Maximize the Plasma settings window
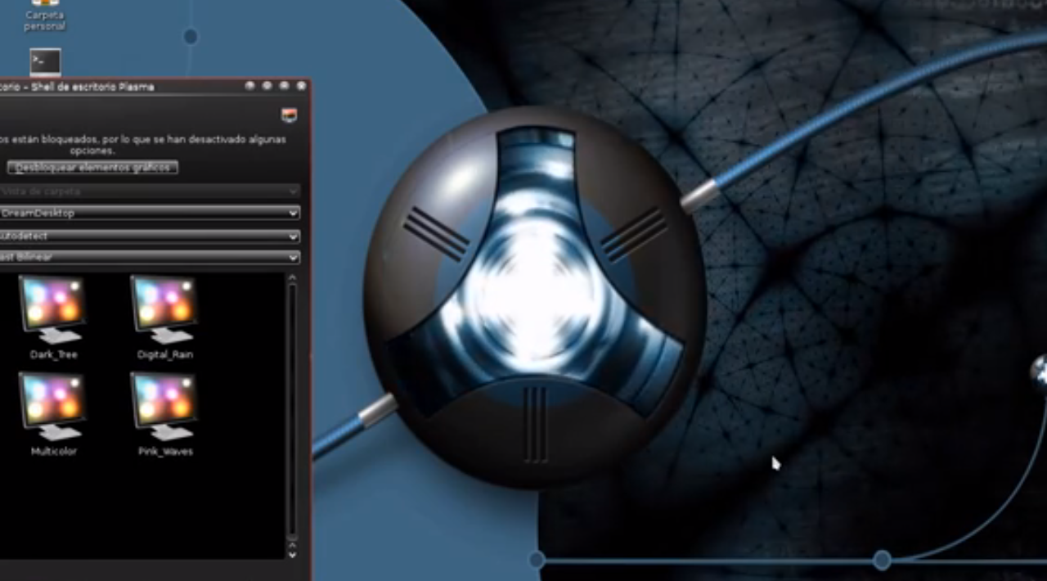The image size is (1047, 581). (284, 86)
